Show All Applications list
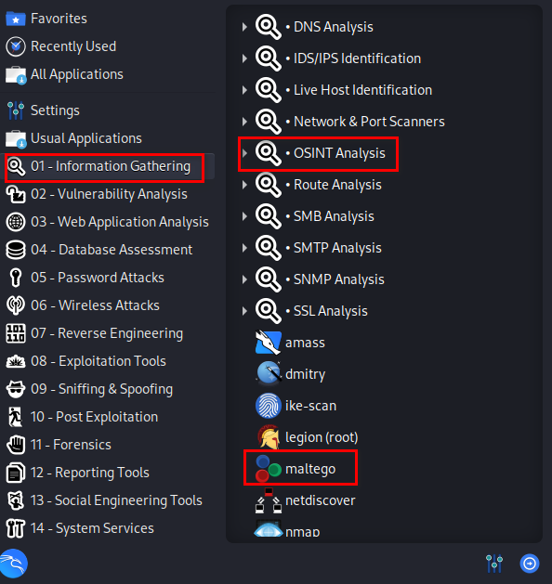 (x=108, y=74)
